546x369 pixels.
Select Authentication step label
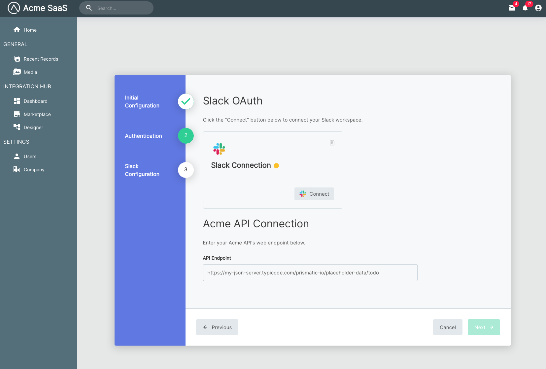click(143, 136)
